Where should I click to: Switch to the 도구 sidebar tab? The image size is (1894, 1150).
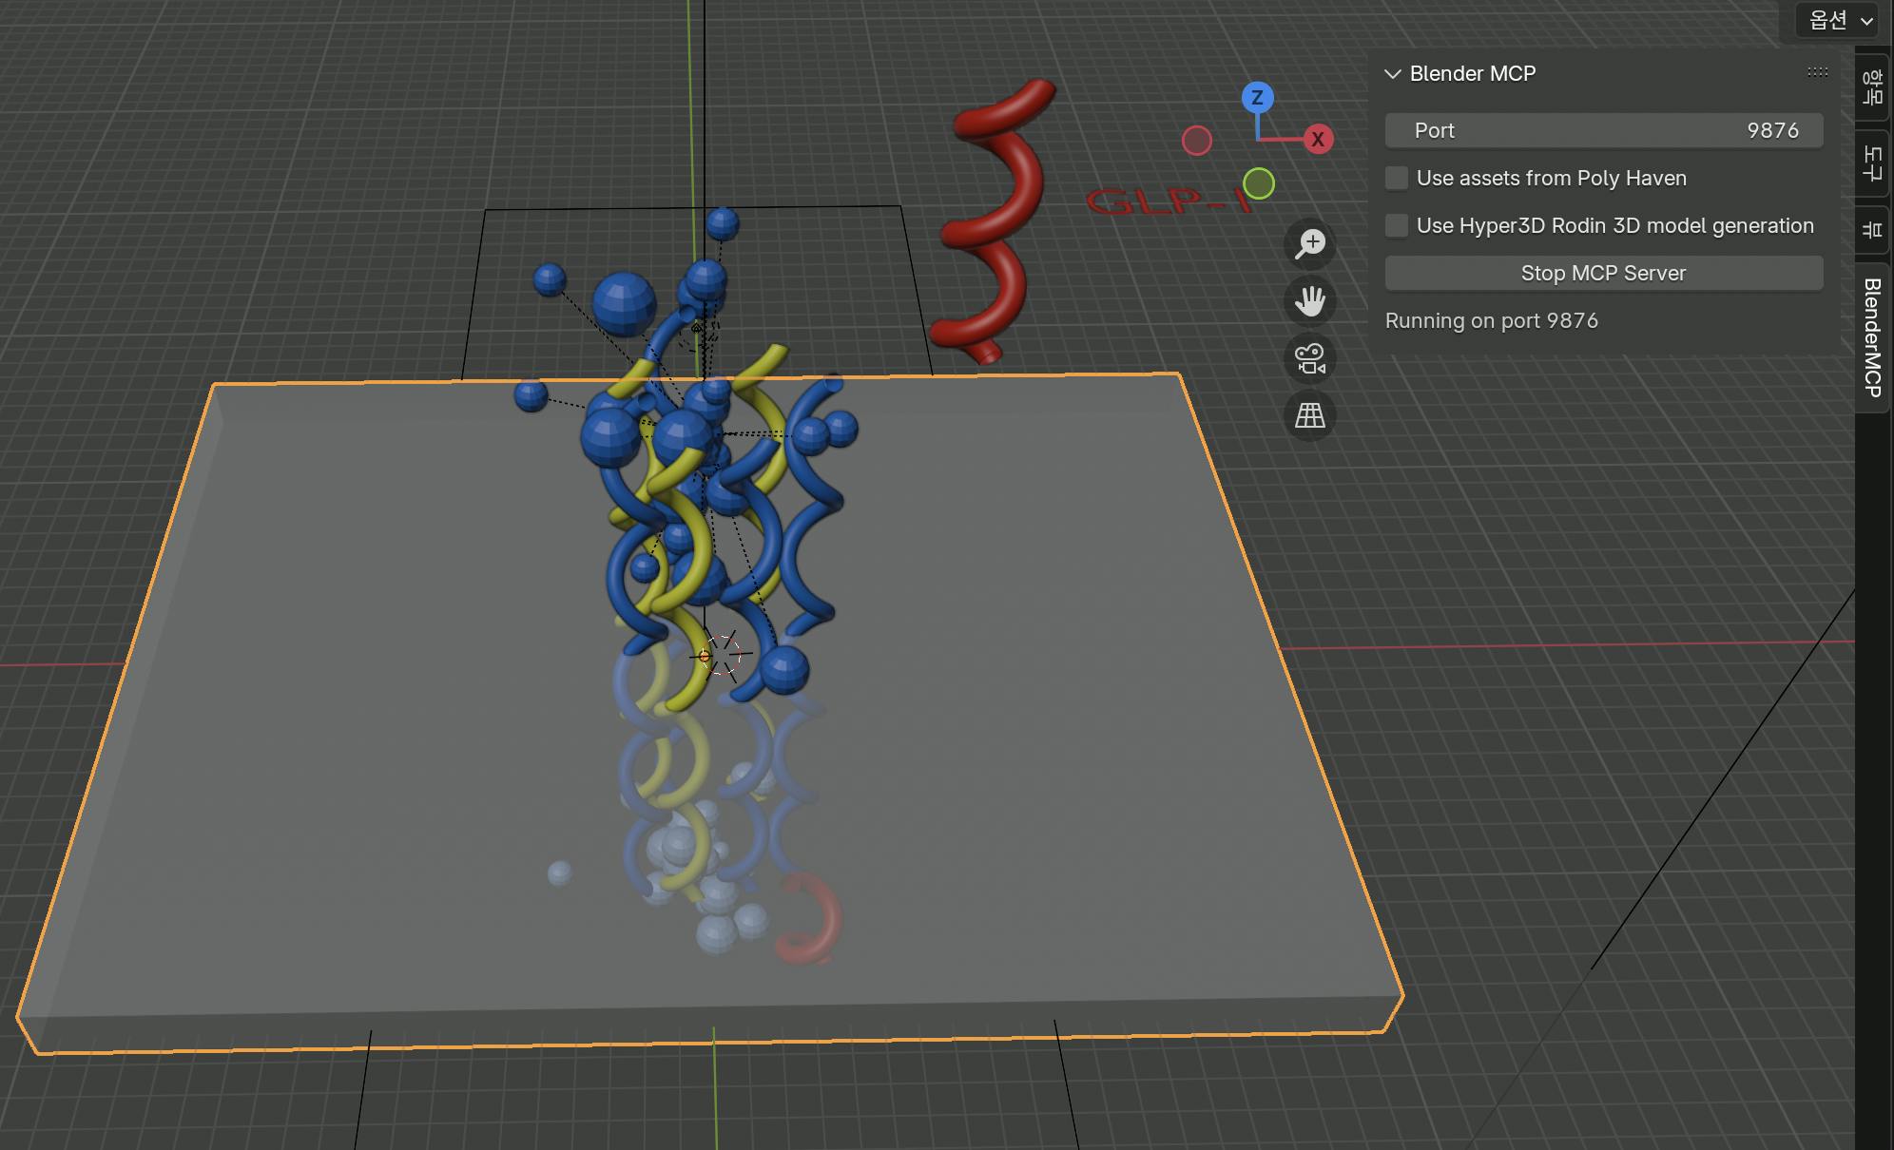click(x=1872, y=163)
